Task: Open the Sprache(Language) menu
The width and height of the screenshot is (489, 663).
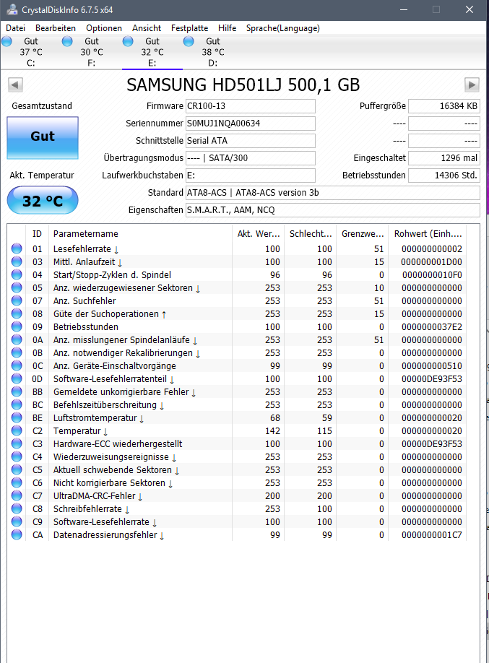Action: click(283, 28)
